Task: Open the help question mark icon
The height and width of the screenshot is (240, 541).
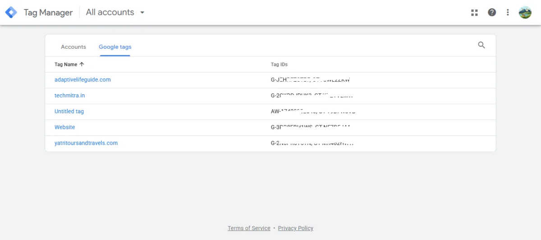Action: tap(492, 13)
